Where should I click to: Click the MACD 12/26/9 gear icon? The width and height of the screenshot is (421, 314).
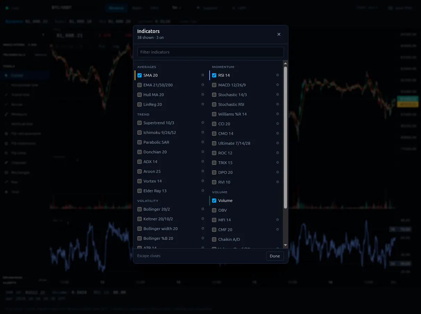coord(277,85)
